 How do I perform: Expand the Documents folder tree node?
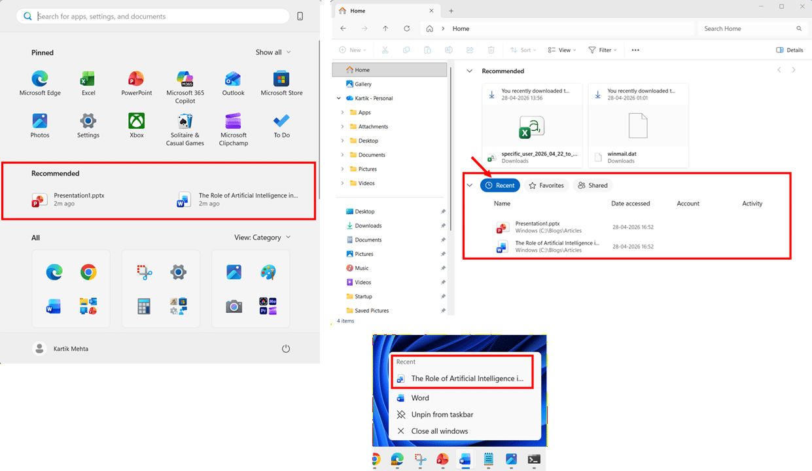tap(342, 155)
